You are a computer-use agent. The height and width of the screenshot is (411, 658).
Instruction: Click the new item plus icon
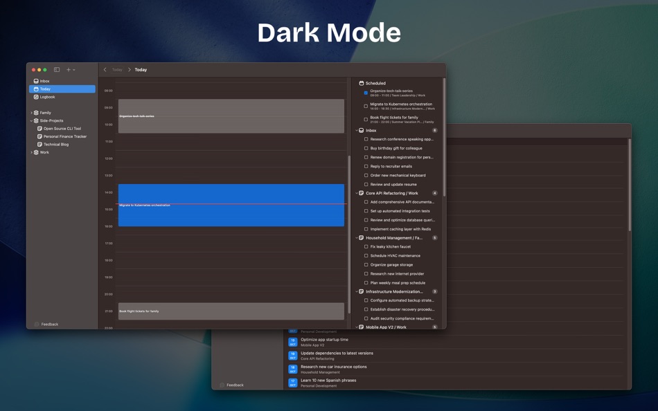pos(68,69)
